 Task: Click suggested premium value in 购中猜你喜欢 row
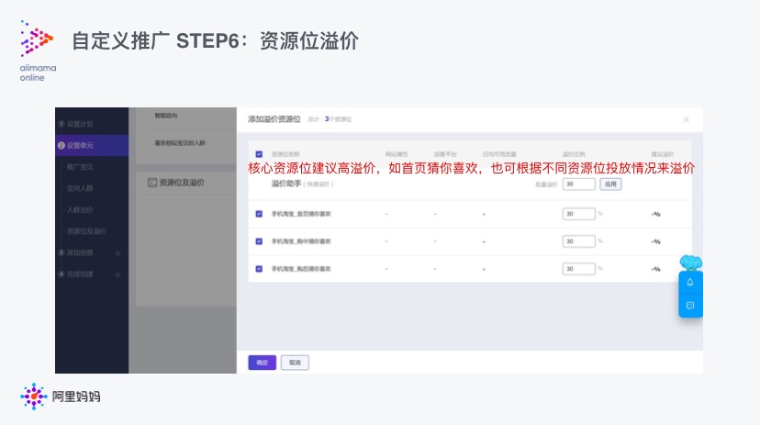click(655, 241)
